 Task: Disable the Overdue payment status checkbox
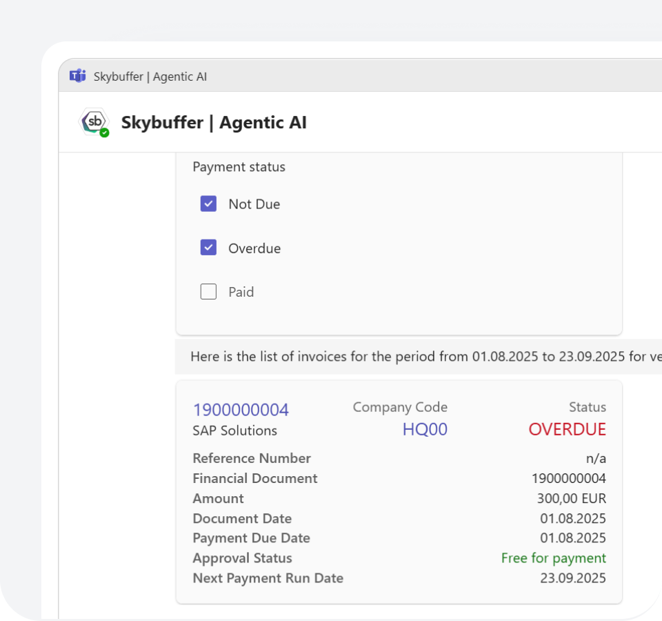point(208,248)
